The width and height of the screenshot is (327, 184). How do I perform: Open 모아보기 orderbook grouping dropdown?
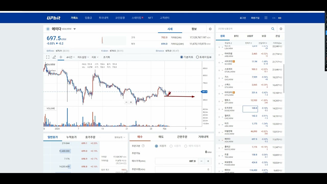click(x=120, y=137)
